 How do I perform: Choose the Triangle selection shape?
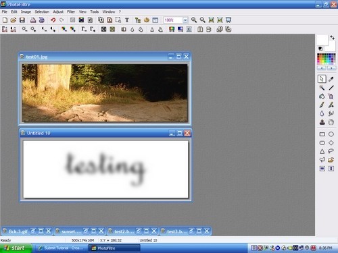tap(322, 151)
